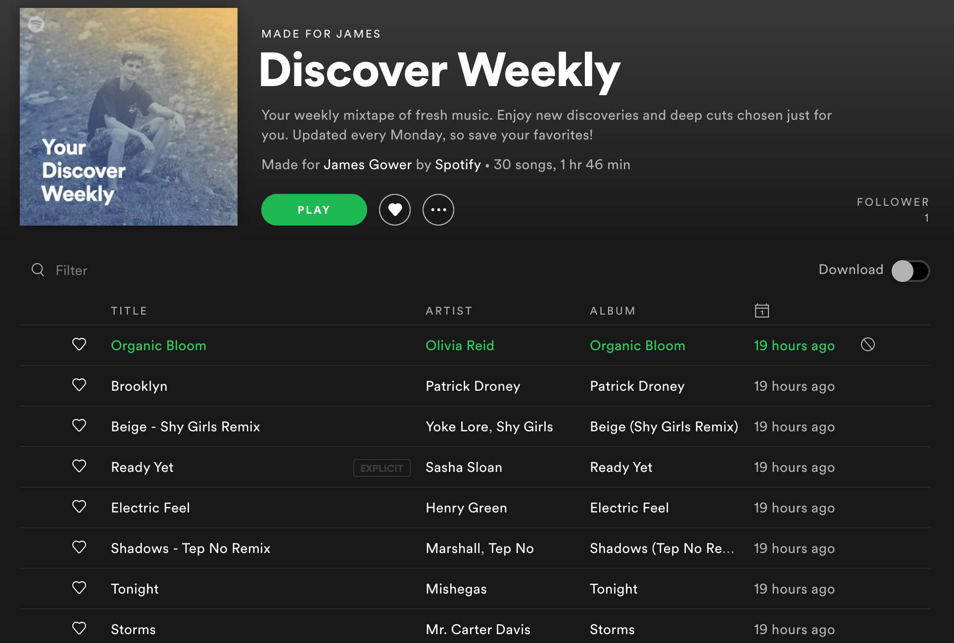Sort tracks by the TITLE column header
Screen dimensions: 954x643
pyautogui.click(x=129, y=311)
